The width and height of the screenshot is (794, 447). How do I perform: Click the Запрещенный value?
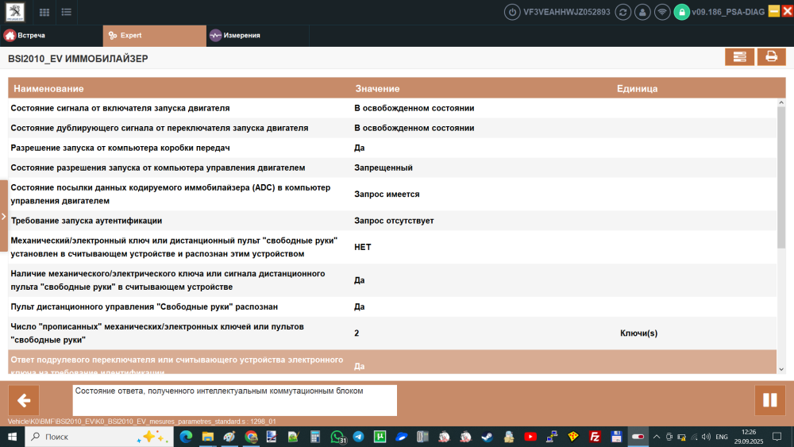click(384, 168)
